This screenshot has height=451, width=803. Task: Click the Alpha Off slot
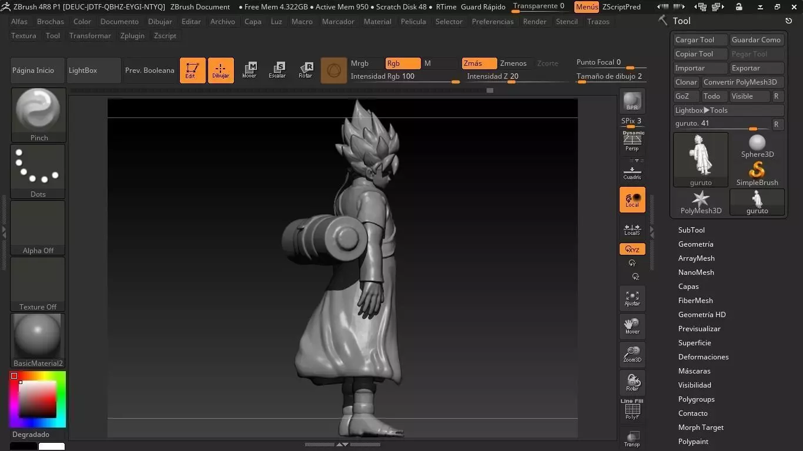[x=38, y=228]
